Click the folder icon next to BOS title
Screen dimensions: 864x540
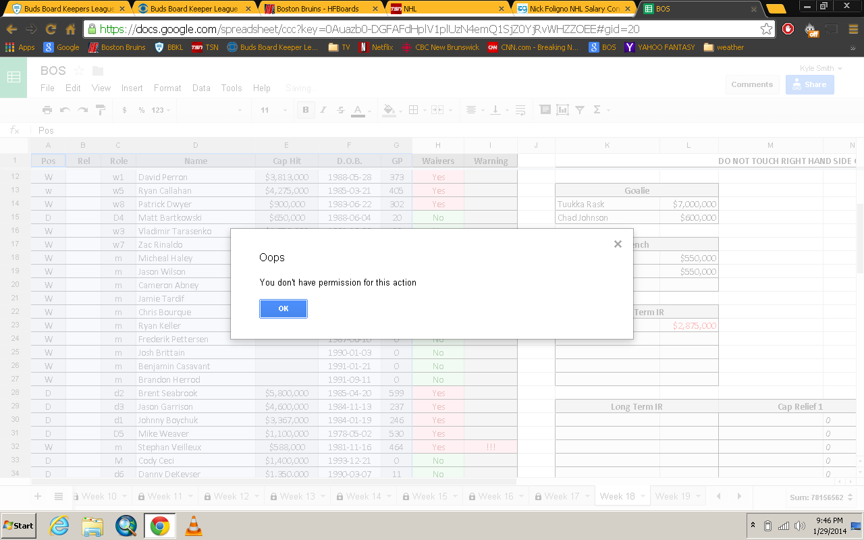click(x=98, y=71)
